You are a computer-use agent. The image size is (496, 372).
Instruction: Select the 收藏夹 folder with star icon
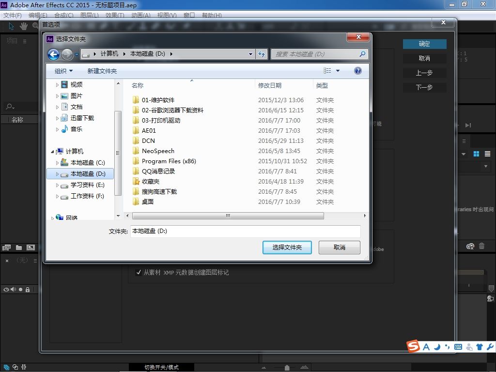pyautogui.click(x=151, y=181)
